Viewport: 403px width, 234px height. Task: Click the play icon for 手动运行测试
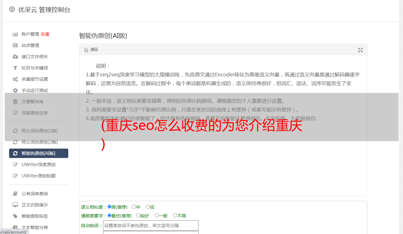15,90
